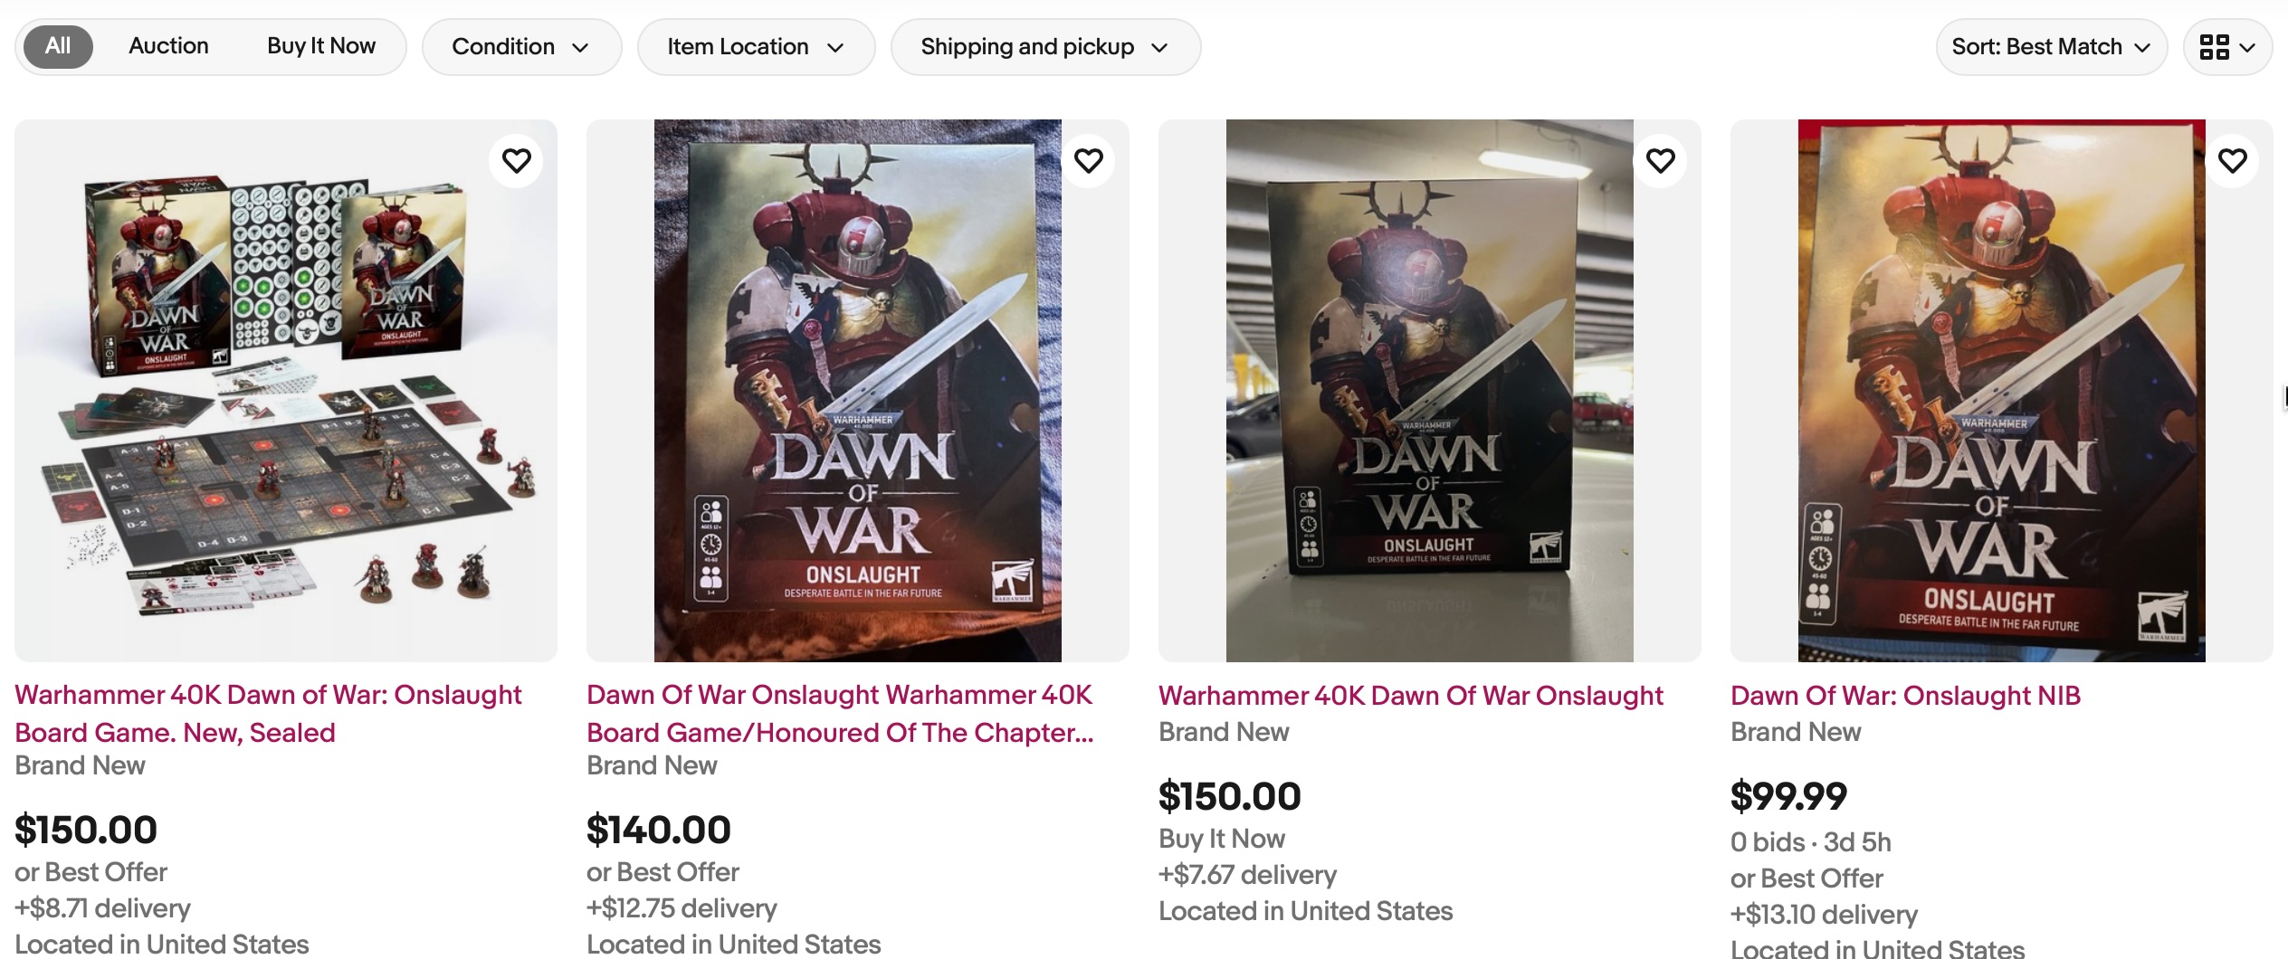Watch the $150 Buy It Now listing
This screenshot has height=959, width=2288.
pos(1660,161)
